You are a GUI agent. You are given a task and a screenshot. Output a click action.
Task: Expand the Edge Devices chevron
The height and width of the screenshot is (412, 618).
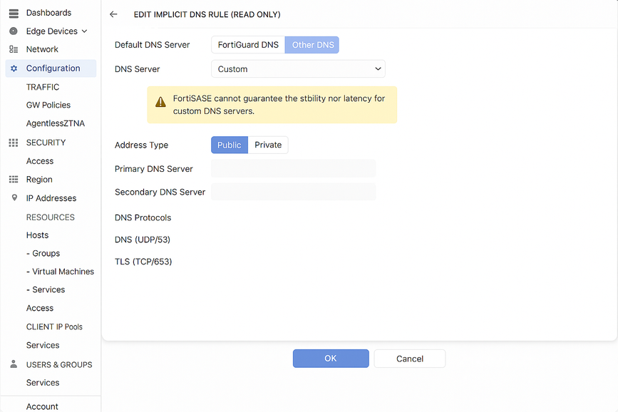85,31
